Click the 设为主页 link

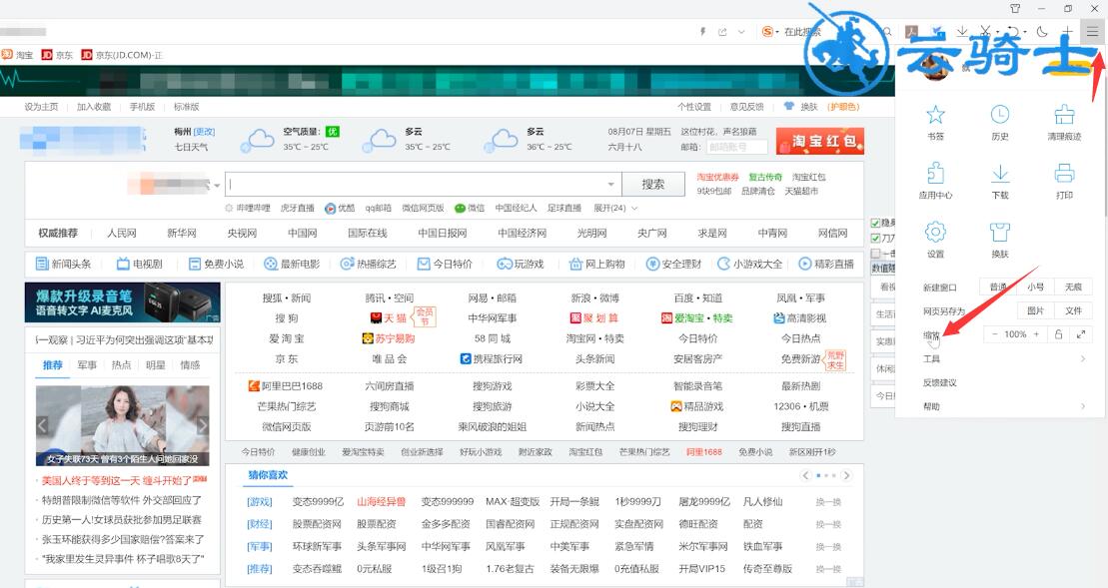pos(41,107)
